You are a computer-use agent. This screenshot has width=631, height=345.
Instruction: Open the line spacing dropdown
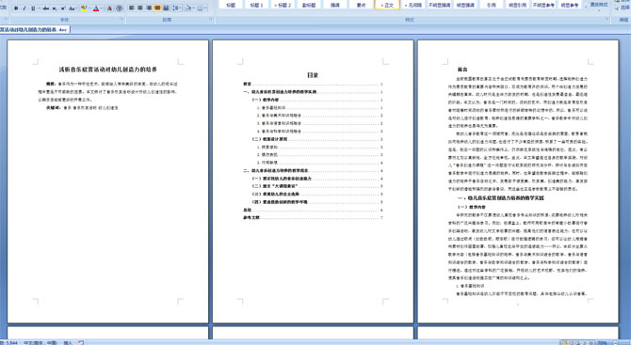click(x=177, y=8)
